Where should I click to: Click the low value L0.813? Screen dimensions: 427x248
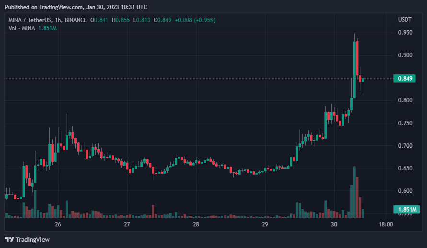click(141, 20)
